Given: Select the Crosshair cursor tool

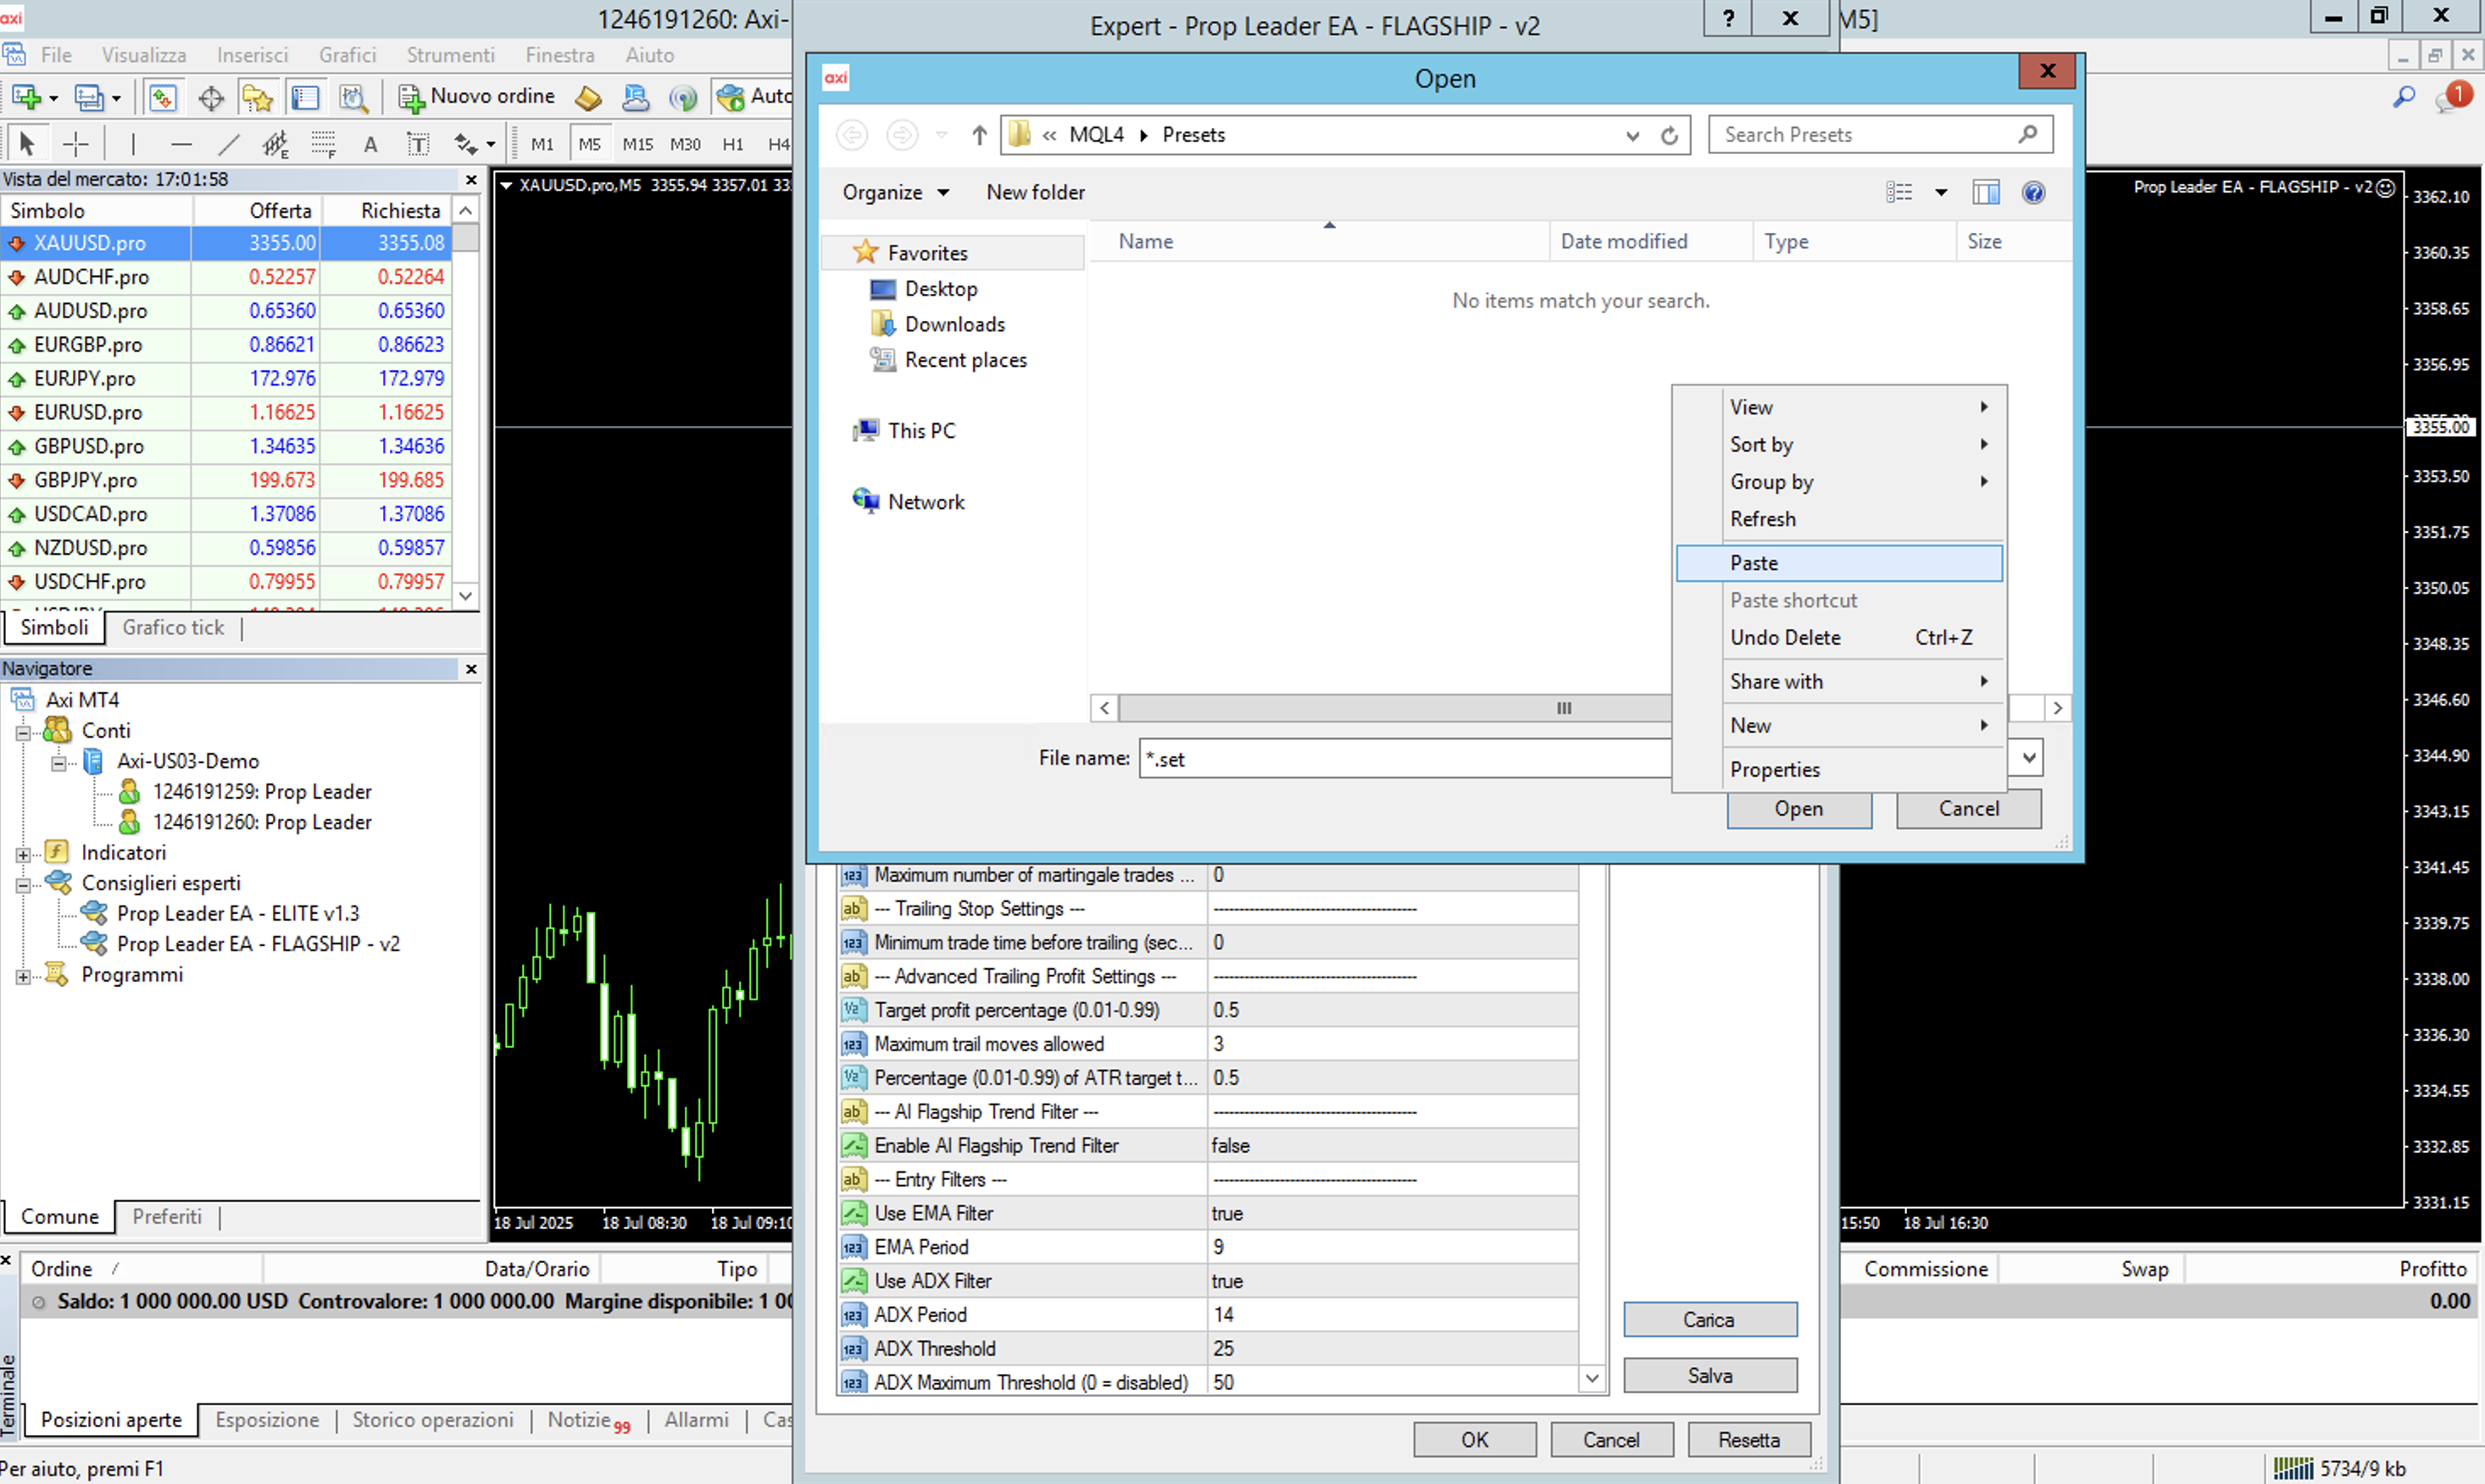Looking at the screenshot, I should click(x=76, y=144).
